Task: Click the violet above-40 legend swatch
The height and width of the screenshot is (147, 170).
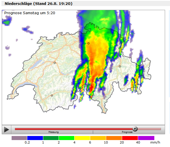Action: pos(146,138)
